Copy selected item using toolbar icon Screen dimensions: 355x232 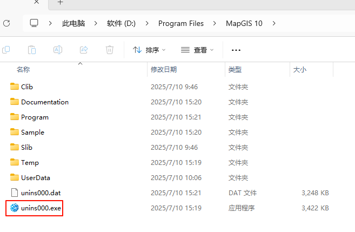[x=6, y=50]
